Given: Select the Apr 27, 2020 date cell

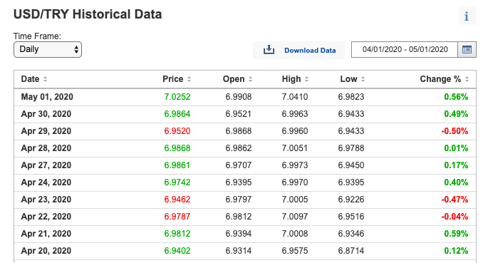Looking at the screenshot, I should point(46,165).
